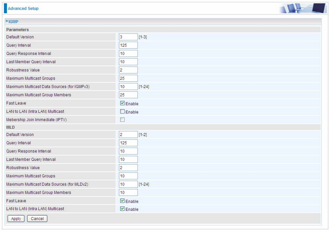Click the header banner image
Image resolution: width=329 pixels, height=232 pixels.
pyautogui.click(x=303, y=8)
